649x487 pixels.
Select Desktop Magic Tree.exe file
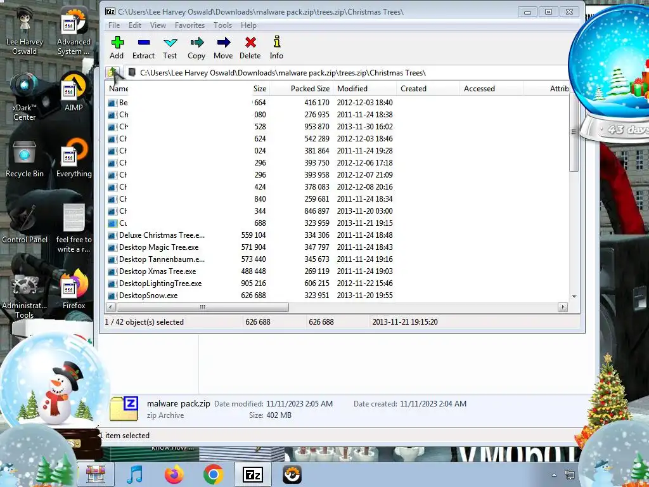[159, 247]
